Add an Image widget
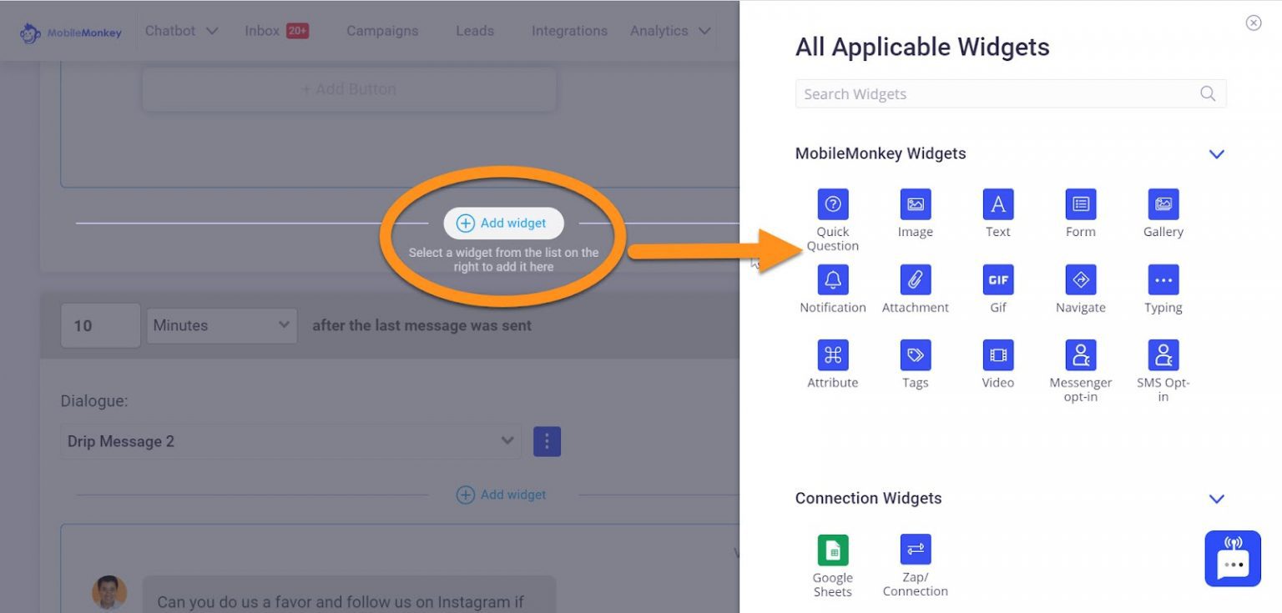The image size is (1282, 613). (915, 204)
